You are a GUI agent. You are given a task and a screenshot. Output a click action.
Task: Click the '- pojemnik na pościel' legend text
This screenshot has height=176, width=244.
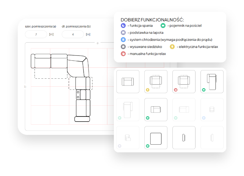[184, 25]
